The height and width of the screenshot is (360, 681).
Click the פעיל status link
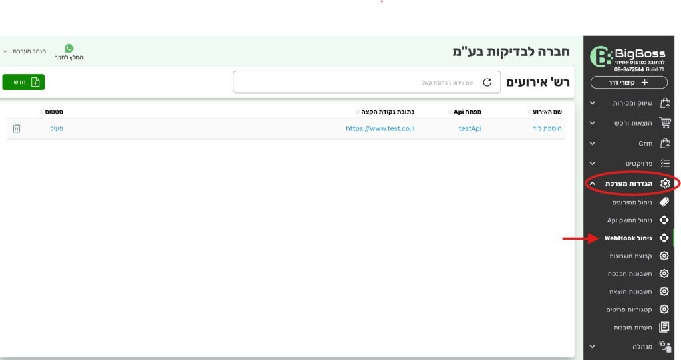coord(57,128)
